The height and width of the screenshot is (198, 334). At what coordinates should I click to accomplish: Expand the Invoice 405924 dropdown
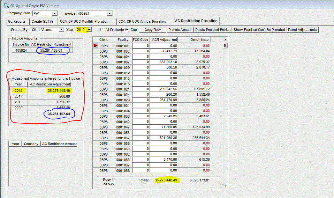[x=110, y=13]
